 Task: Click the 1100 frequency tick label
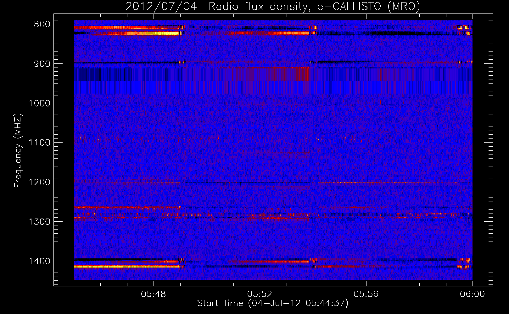(x=39, y=143)
